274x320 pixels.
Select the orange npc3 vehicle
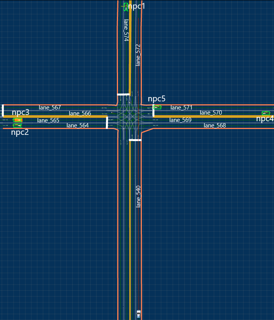(x=18, y=120)
